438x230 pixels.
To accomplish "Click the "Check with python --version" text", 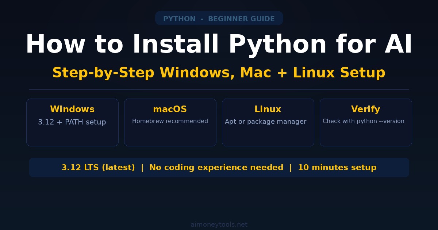I will (364, 121).
